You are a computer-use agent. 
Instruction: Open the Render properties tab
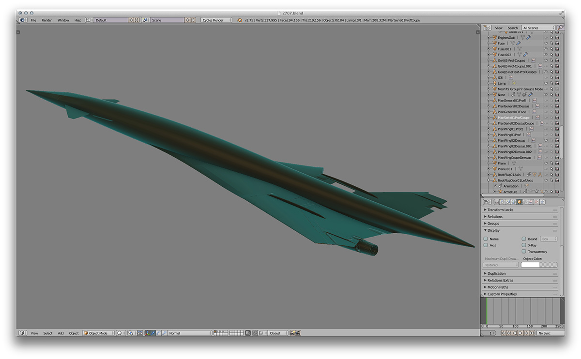click(496, 202)
